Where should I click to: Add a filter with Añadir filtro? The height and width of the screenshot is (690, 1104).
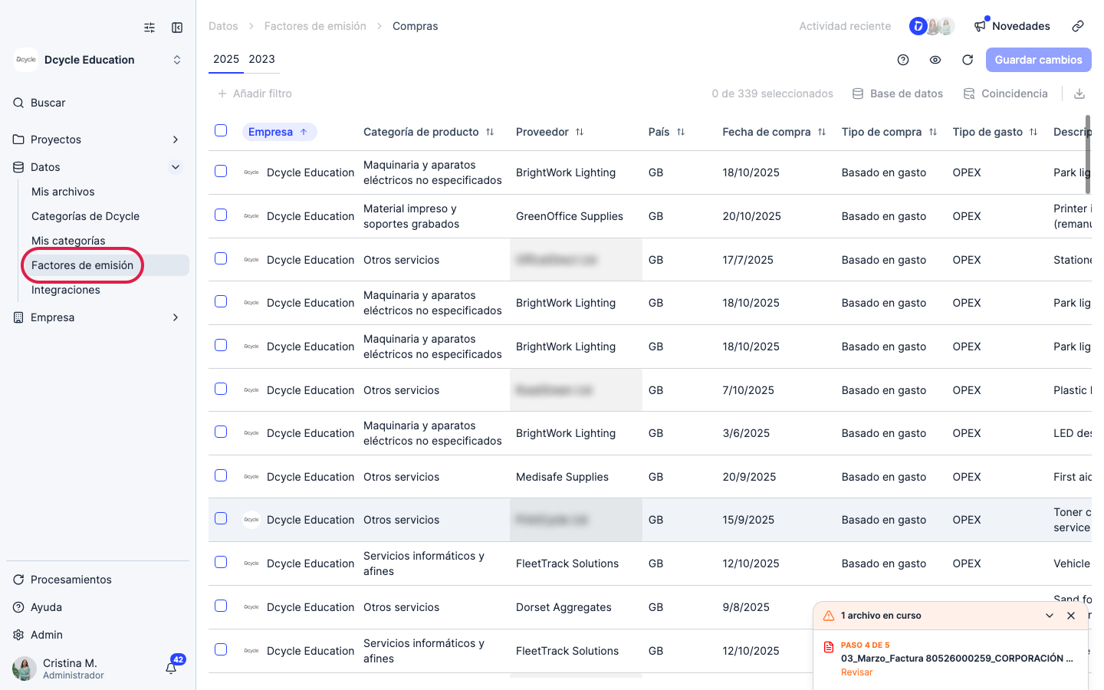tap(255, 94)
